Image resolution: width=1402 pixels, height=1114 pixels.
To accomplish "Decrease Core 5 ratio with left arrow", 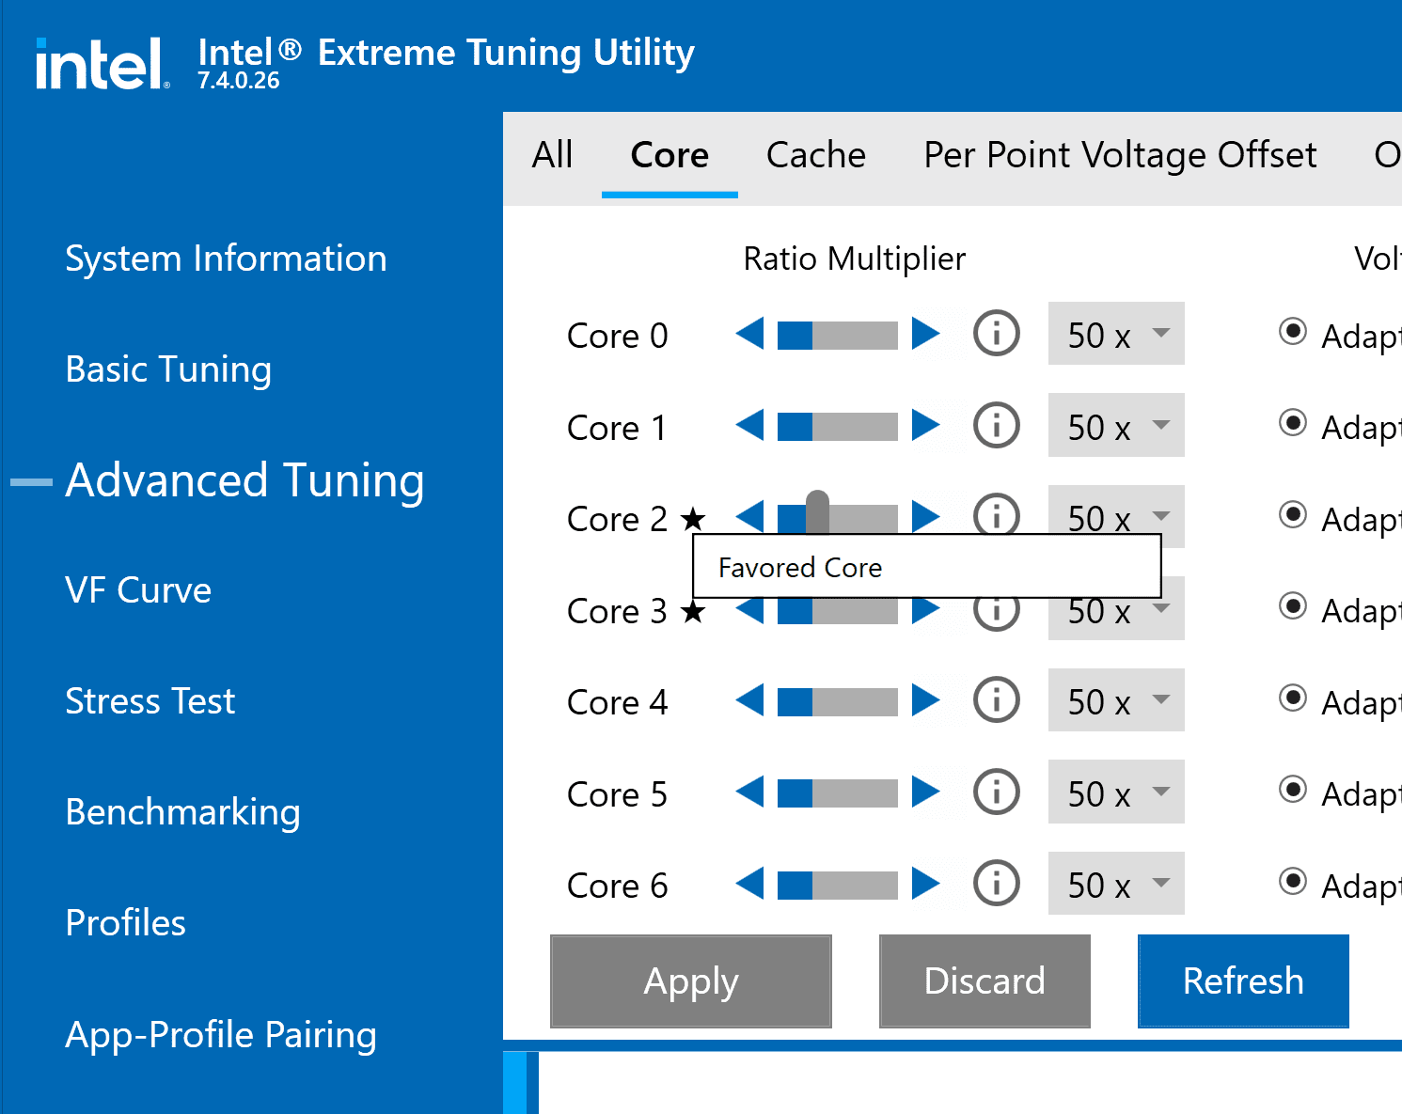I will 749,792.
